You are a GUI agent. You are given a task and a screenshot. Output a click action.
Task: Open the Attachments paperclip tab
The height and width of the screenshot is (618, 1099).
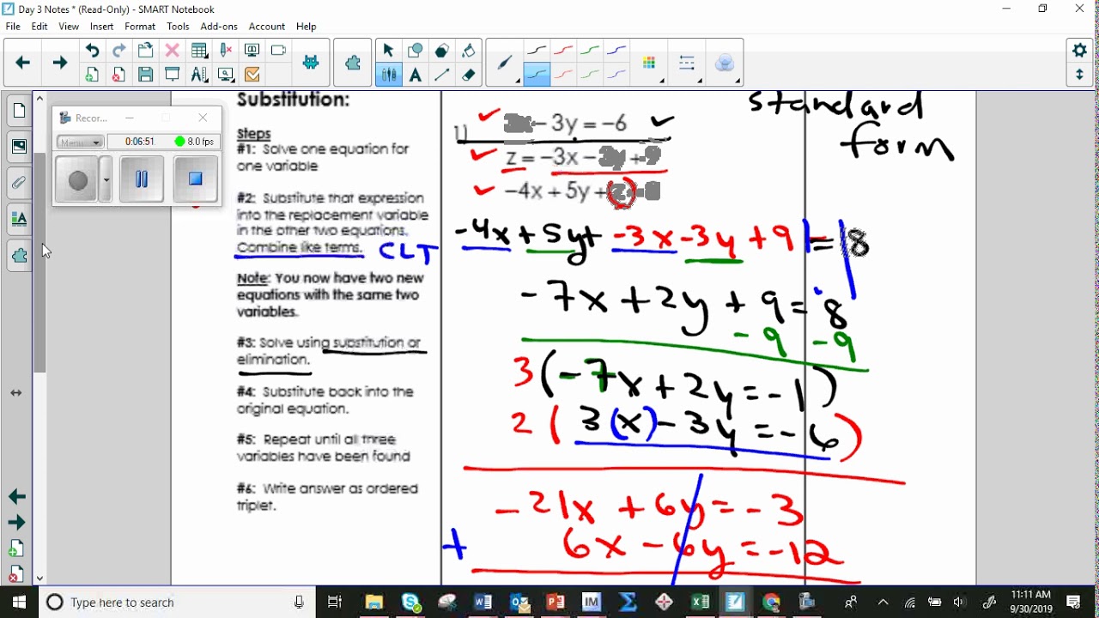(x=19, y=183)
